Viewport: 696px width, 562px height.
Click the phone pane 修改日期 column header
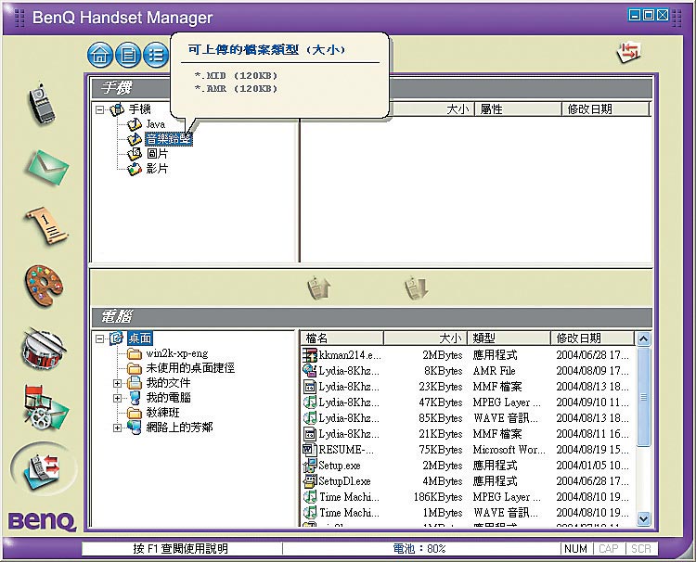[606, 109]
